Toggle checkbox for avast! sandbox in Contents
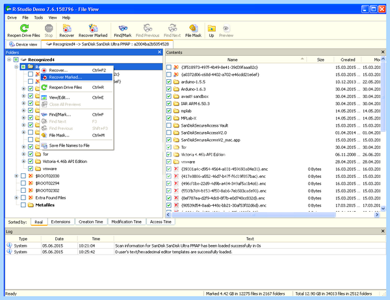This screenshot has width=390, height=300. tap(169, 96)
